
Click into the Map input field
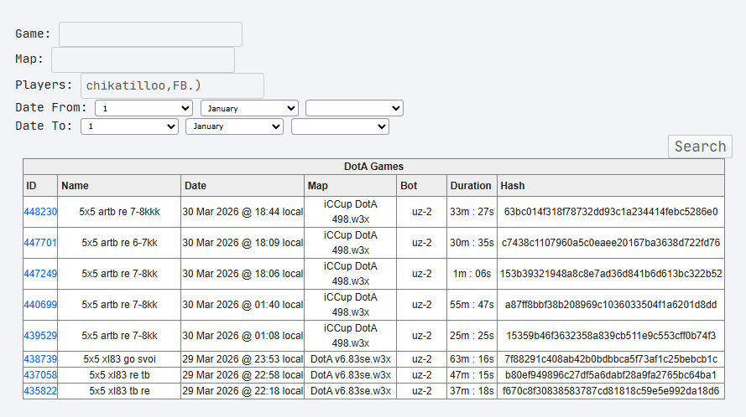coord(143,60)
